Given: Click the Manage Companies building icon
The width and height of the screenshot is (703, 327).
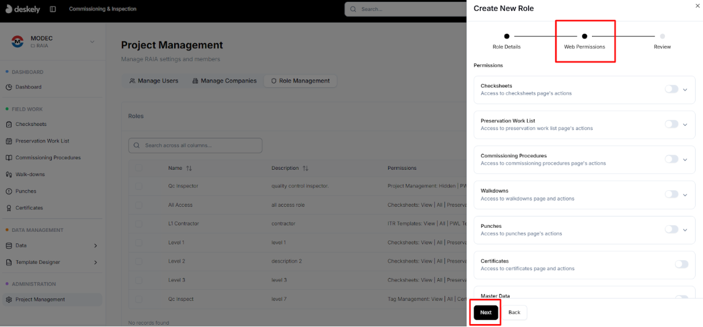Looking at the screenshot, I should tap(195, 81).
